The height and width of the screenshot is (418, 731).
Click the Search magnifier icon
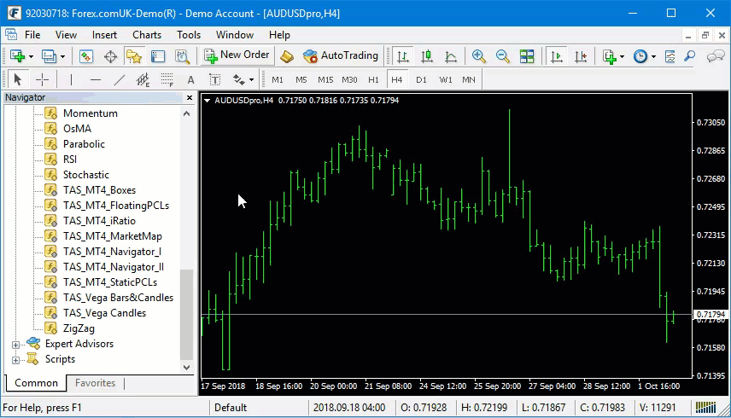689,56
